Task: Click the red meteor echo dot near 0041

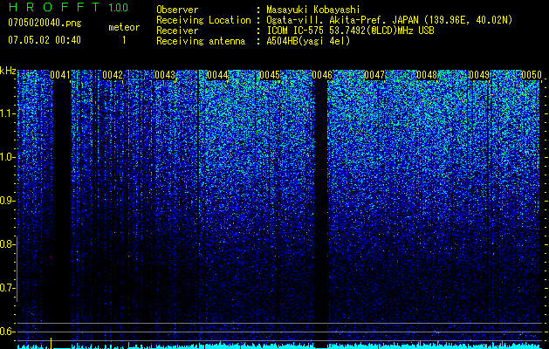Action: [x=51, y=257]
